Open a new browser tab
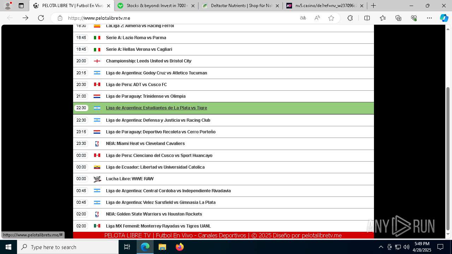This screenshot has width=452, height=254. coord(373,6)
